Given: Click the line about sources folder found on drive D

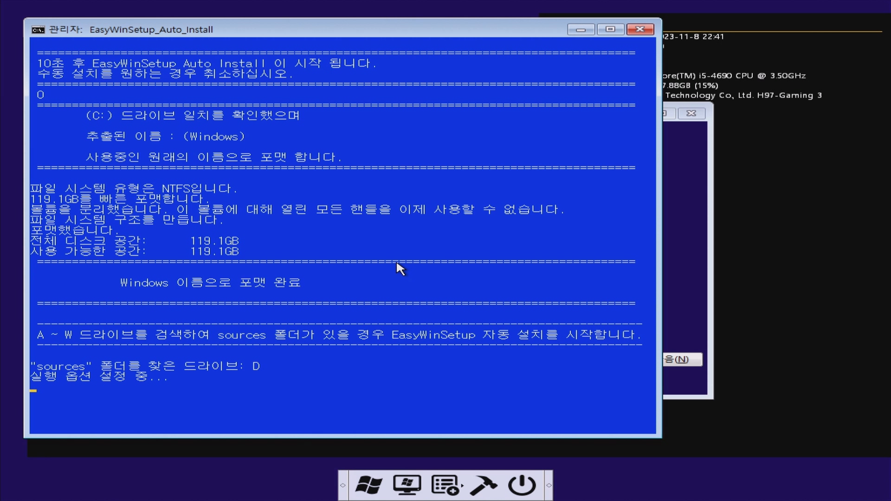Looking at the screenshot, I should pyautogui.click(x=145, y=366).
